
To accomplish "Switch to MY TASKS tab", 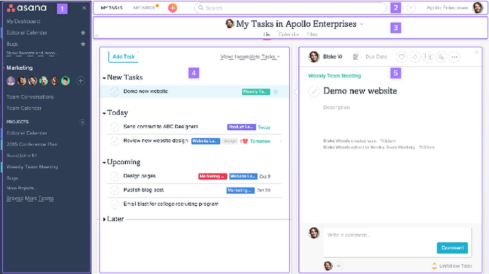I will [112, 8].
